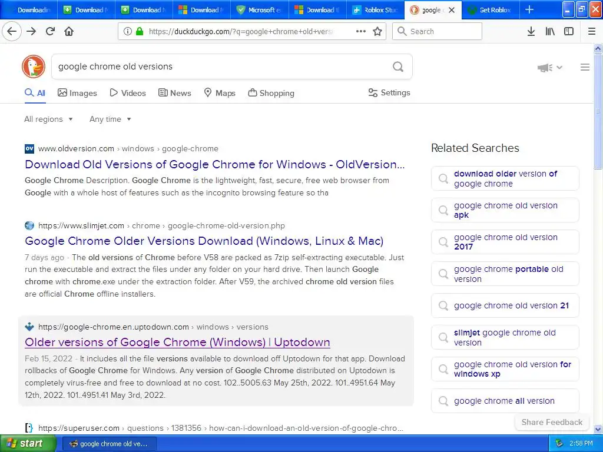603x452 pixels.
Task: Switch to the Microsoft browser tab
Action: pos(260,10)
